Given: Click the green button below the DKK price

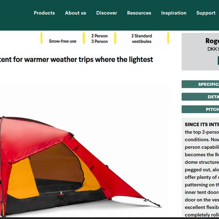Looking at the screenshot, I should click(x=218, y=61).
